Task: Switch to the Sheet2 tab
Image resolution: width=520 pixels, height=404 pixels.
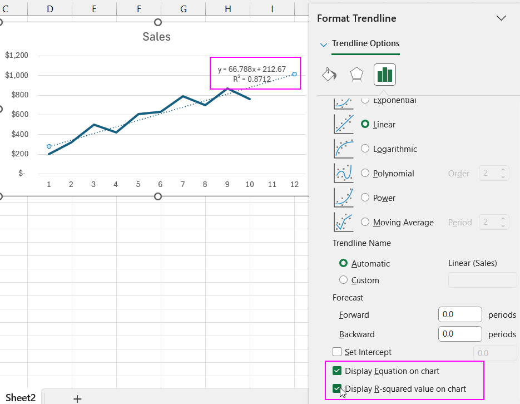Action: tap(21, 397)
